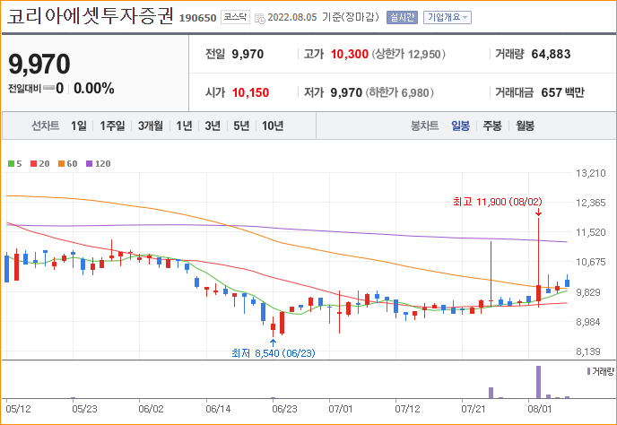Click the purple 거래량 volume legend marker
Viewport: 617px width, 425px height.
588,371
